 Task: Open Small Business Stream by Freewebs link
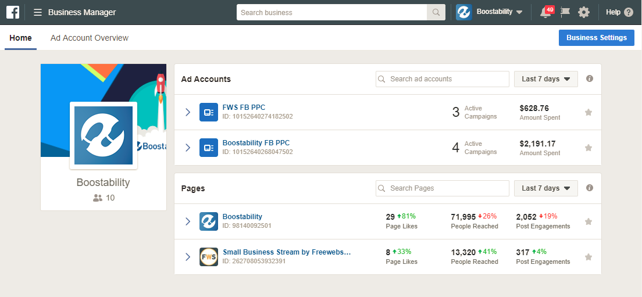(x=287, y=252)
